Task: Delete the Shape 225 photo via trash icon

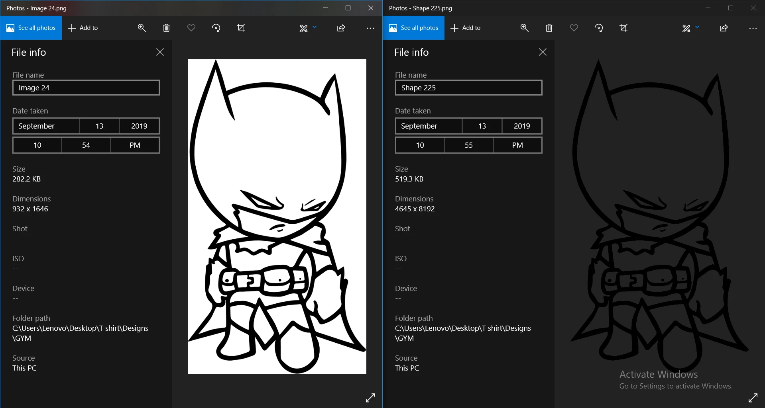Action: coord(549,28)
